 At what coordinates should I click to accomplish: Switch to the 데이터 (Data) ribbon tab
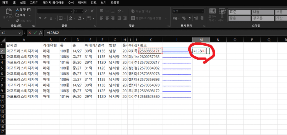pos(82,2)
